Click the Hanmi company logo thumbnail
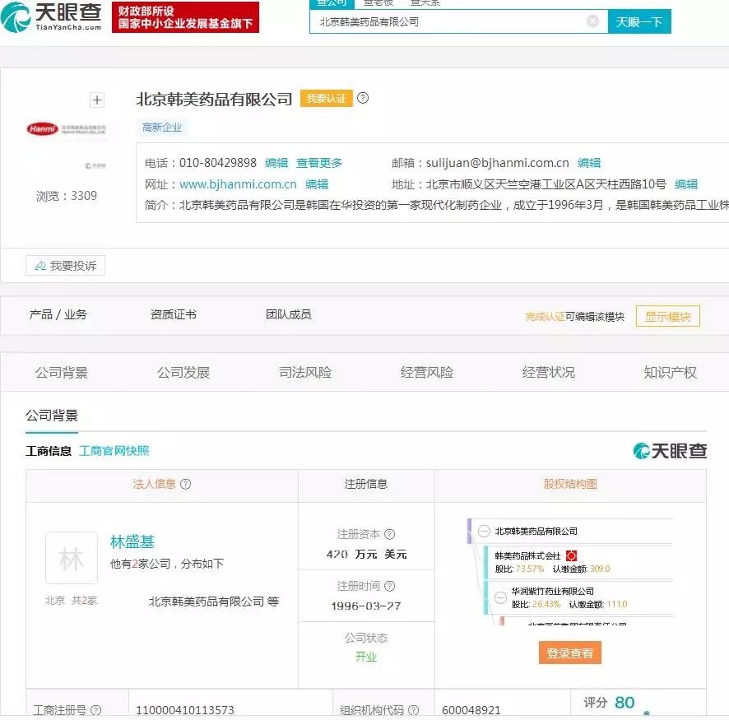Viewport: 729px width, 720px height. [67, 128]
